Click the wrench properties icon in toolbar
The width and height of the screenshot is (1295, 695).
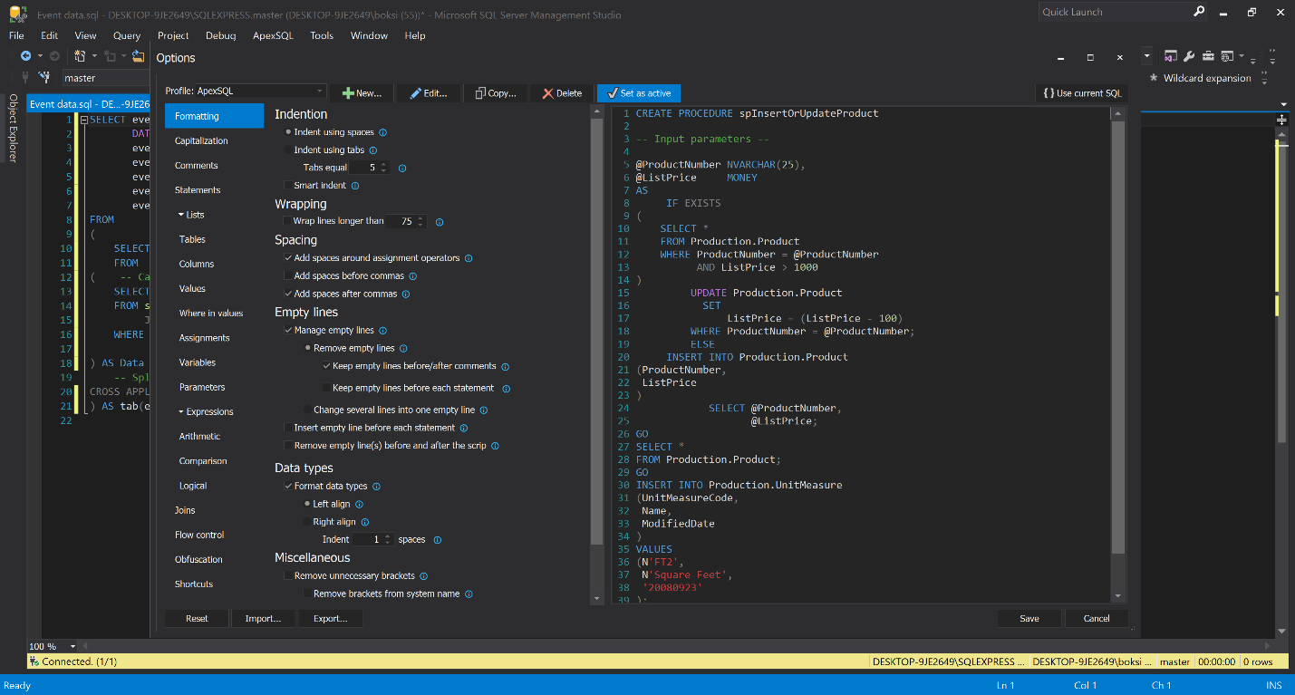tap(1189, 56)
